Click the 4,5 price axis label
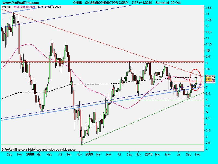This screenshot has height=164, width=218. pyautogui.click(x=208, y=118)
